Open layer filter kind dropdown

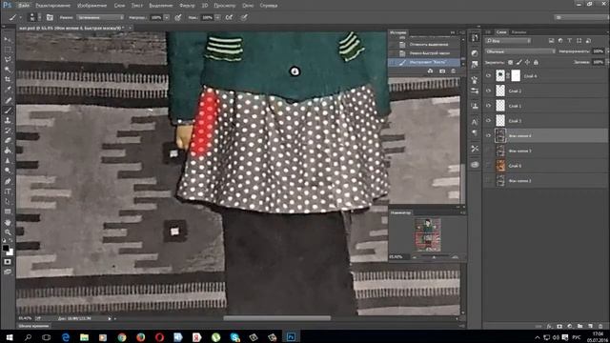pyautogui.click(x=508, y=40)
